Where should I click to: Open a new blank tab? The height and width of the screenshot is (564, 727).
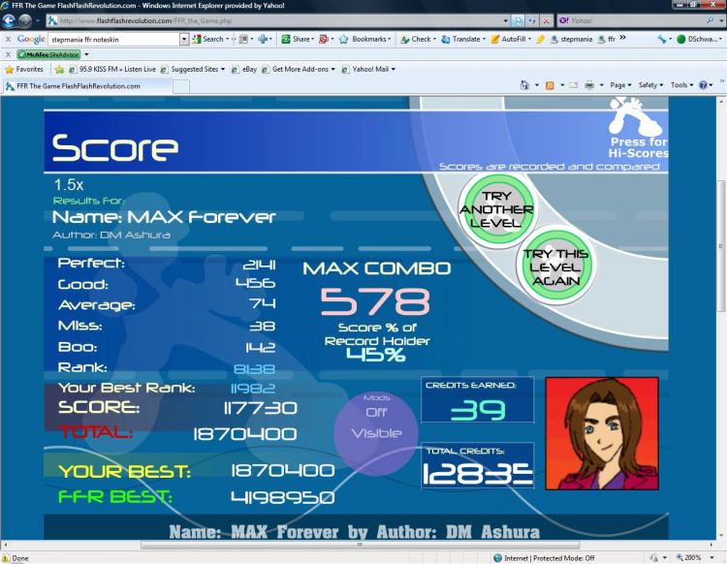pyautogui.click(x=181, y=86)
